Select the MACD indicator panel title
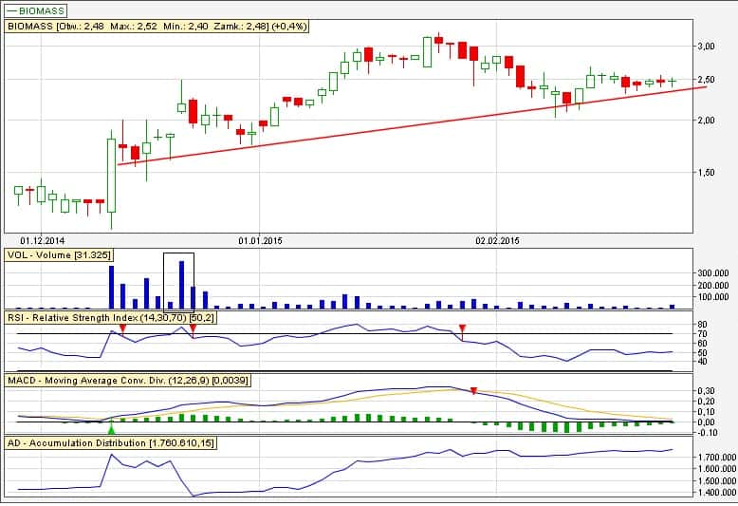The width and height of the screenshot is (738, 506). click(x=116, y=380)
